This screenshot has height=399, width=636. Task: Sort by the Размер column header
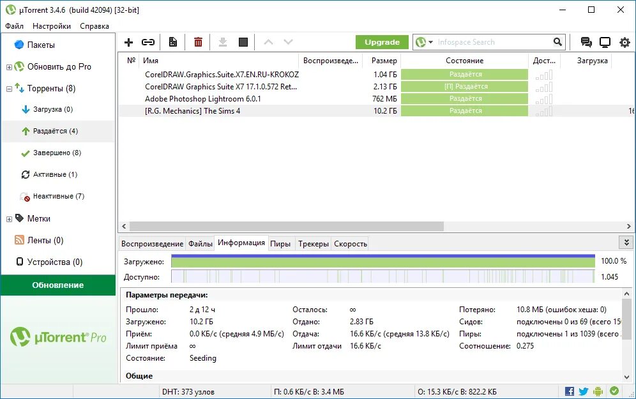pyautogui.click(x=382, y=61)
